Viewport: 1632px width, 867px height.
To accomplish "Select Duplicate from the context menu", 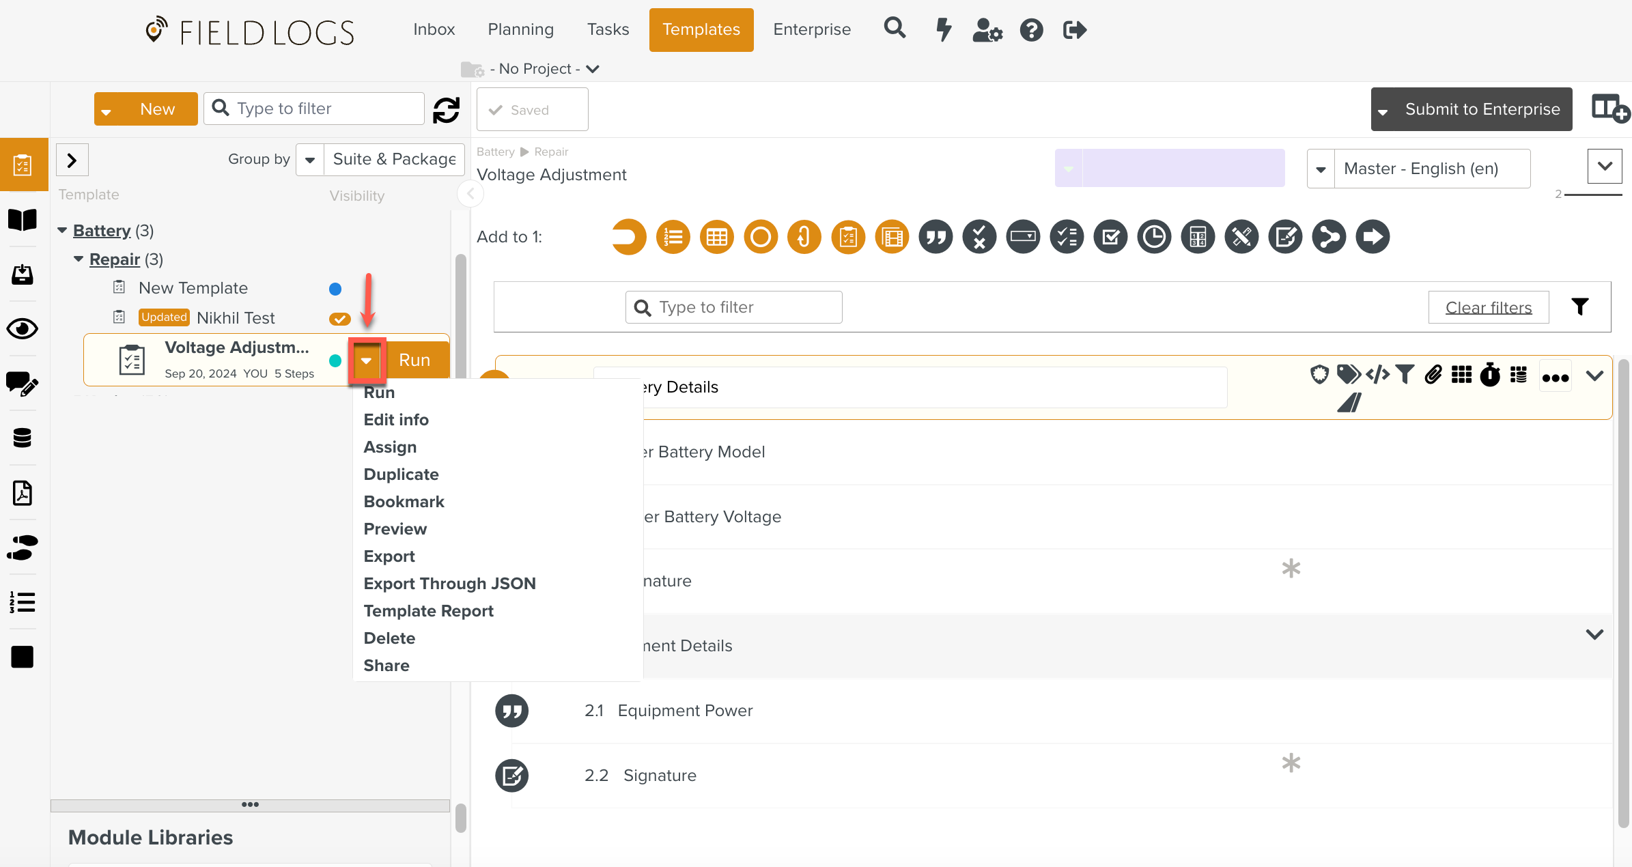I will tap(401, 474).
